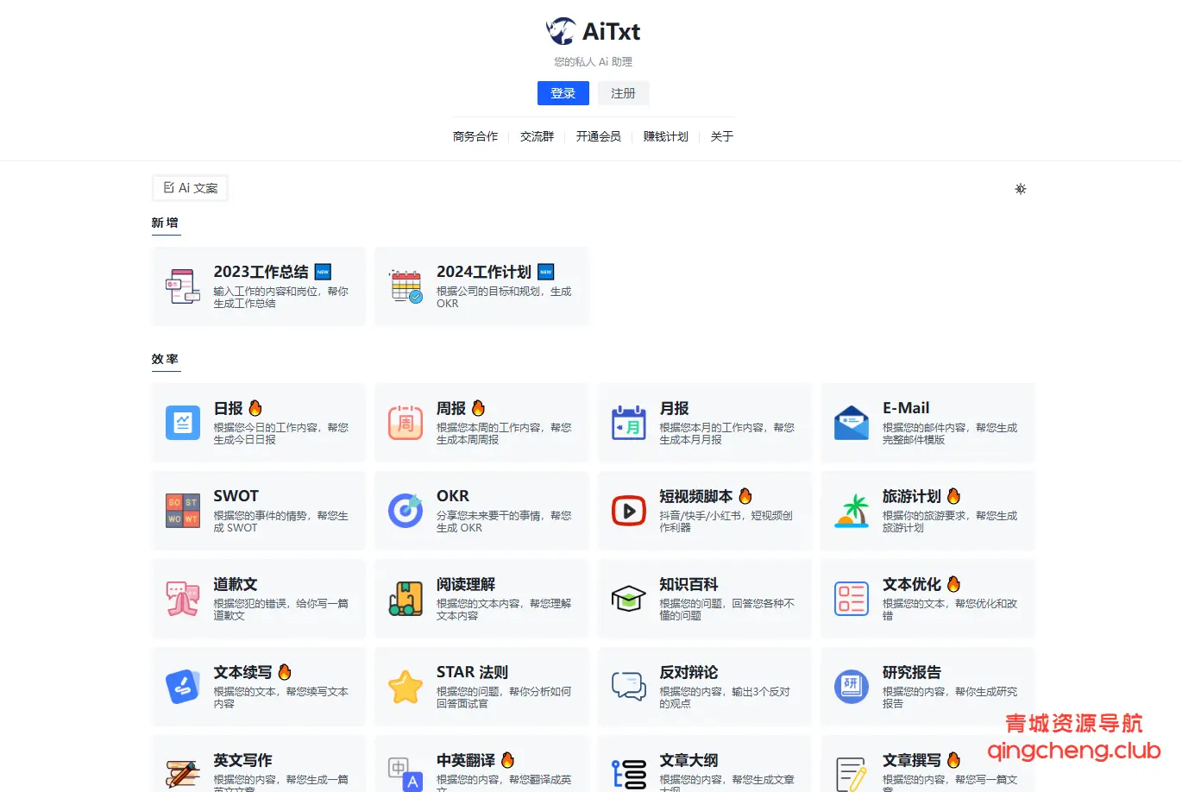Select the 月报 monthly report card

(704, 423)
